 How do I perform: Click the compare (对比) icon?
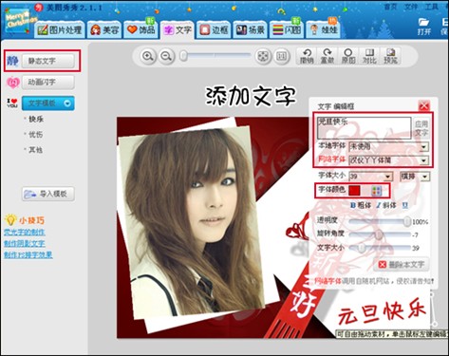369,56
